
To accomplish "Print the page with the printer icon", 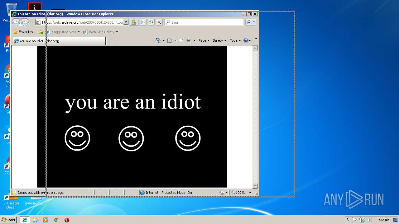I will tap(189, 40).
